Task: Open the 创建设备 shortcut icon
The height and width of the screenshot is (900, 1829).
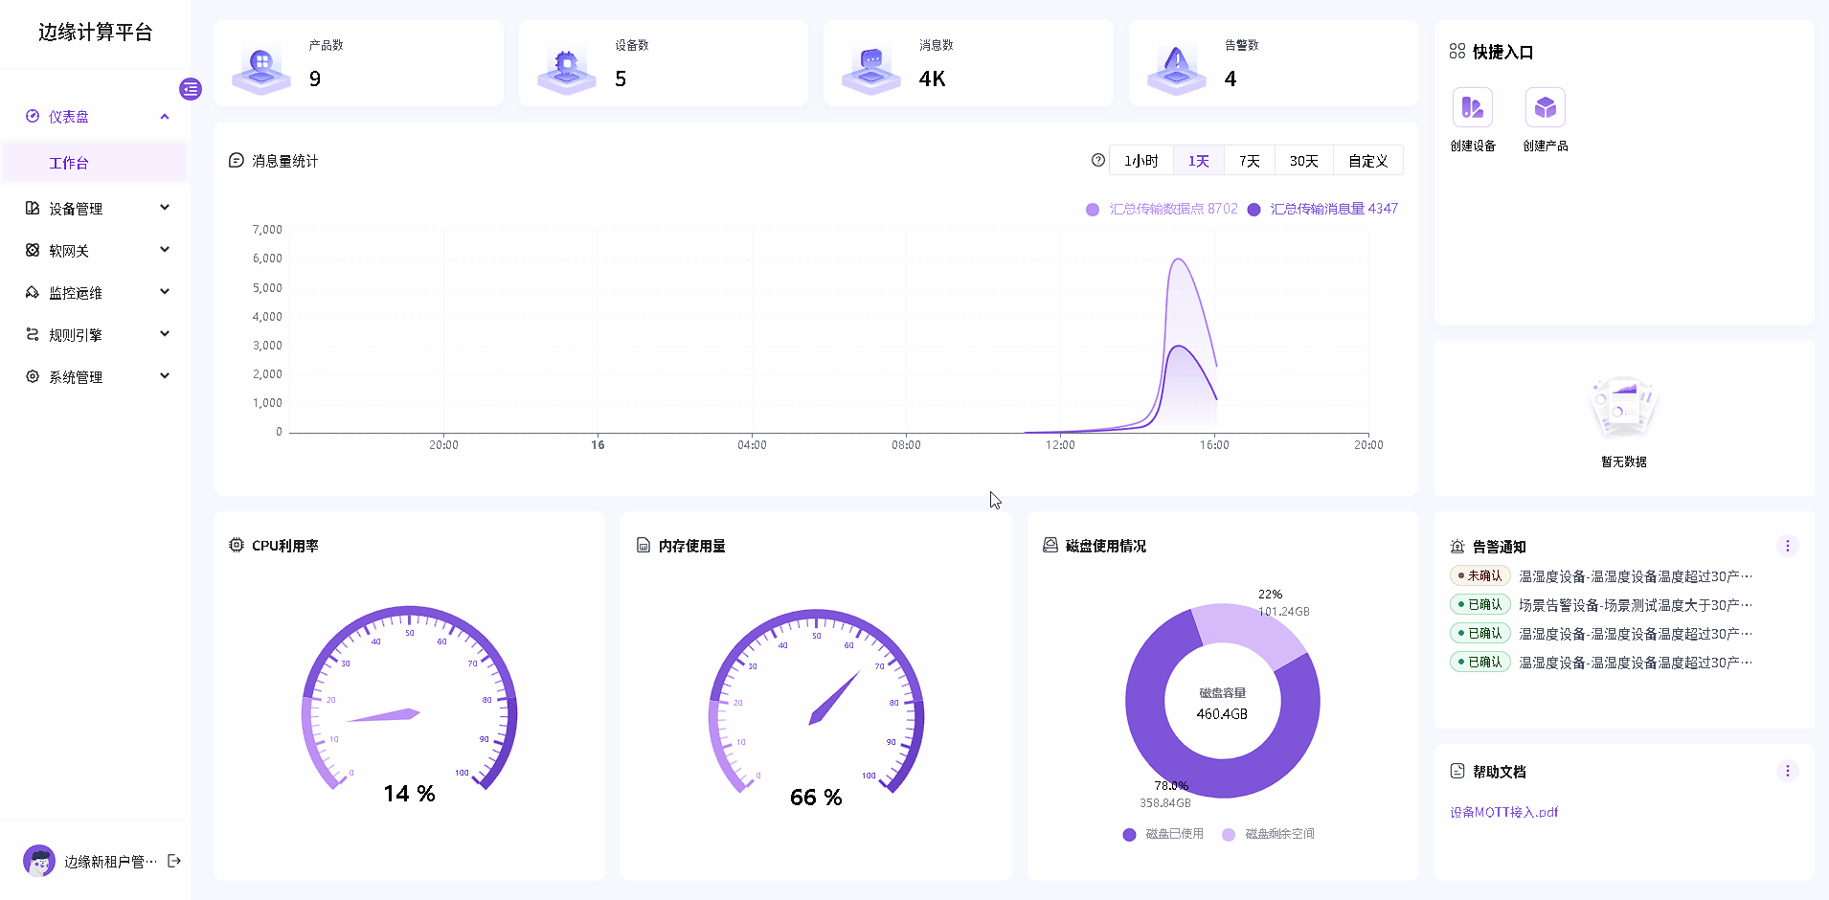Action: 1472,108
